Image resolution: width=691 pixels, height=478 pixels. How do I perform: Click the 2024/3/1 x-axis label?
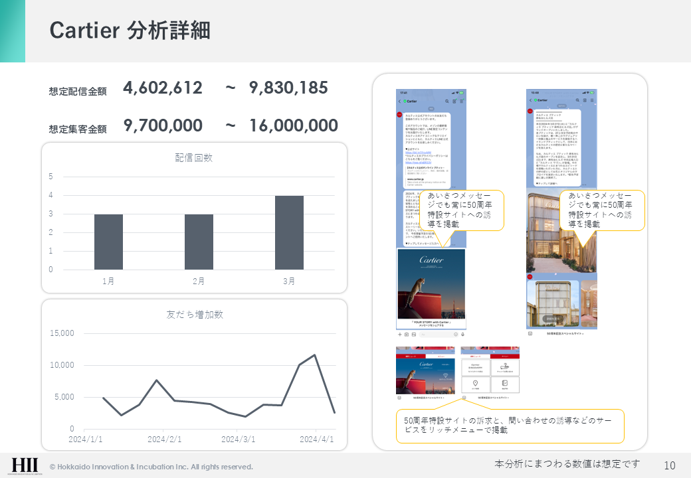238,439
